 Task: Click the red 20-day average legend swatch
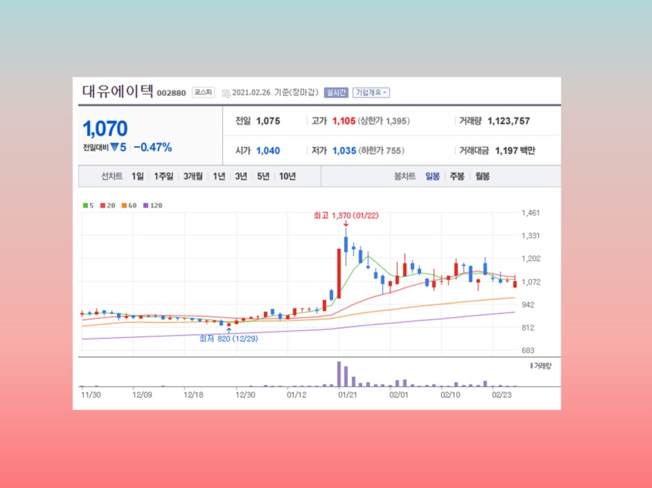point(102,205)
